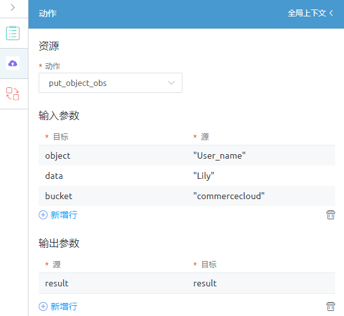The image size is (344, 316).
Task: Open the red swap-squares sidebar icon
Action: 13,94
